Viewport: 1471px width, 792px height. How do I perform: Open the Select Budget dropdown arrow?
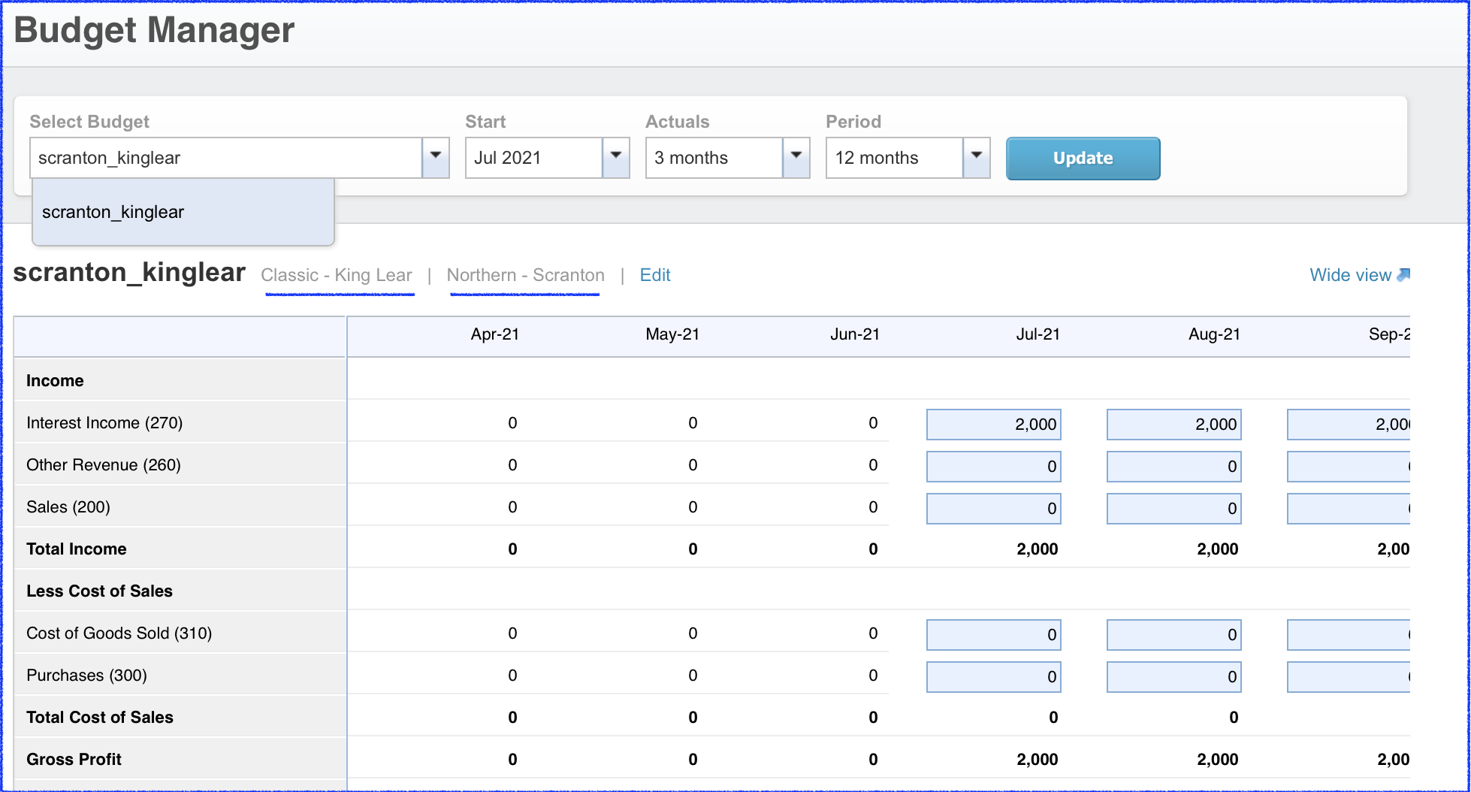(x=435, y=158)
